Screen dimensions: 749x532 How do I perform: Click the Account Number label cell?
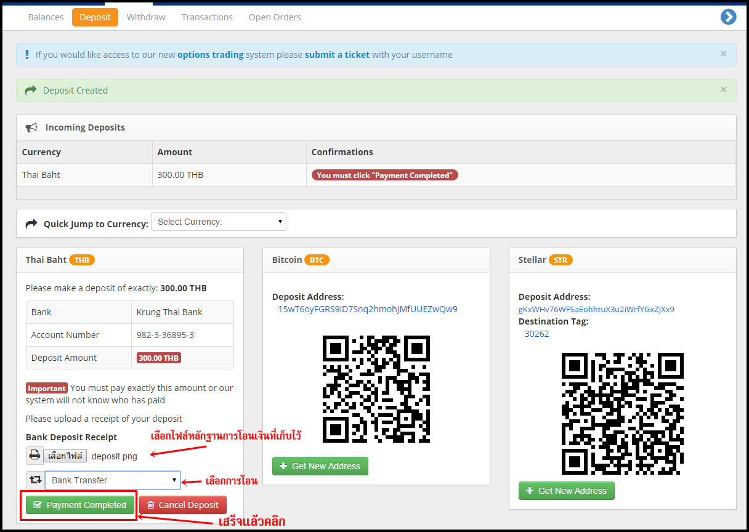coord(79,335)
